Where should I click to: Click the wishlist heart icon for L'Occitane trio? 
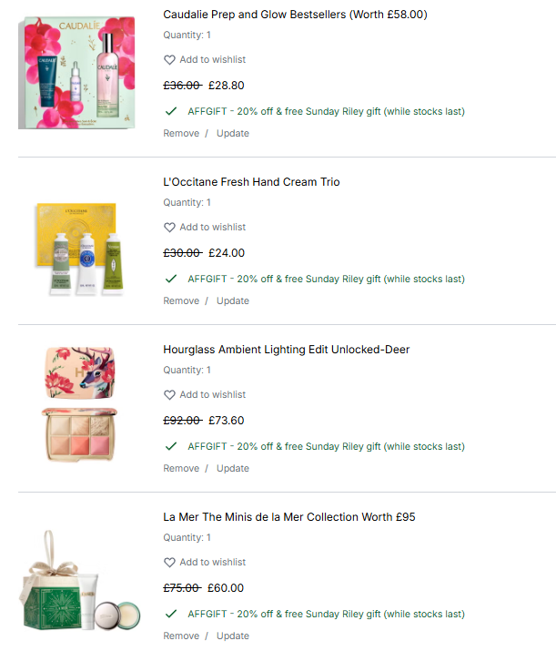pos(169,227)
